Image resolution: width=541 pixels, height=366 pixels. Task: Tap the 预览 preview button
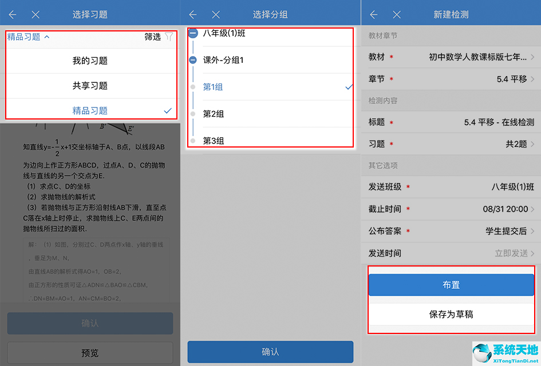[x=90, y=352]
